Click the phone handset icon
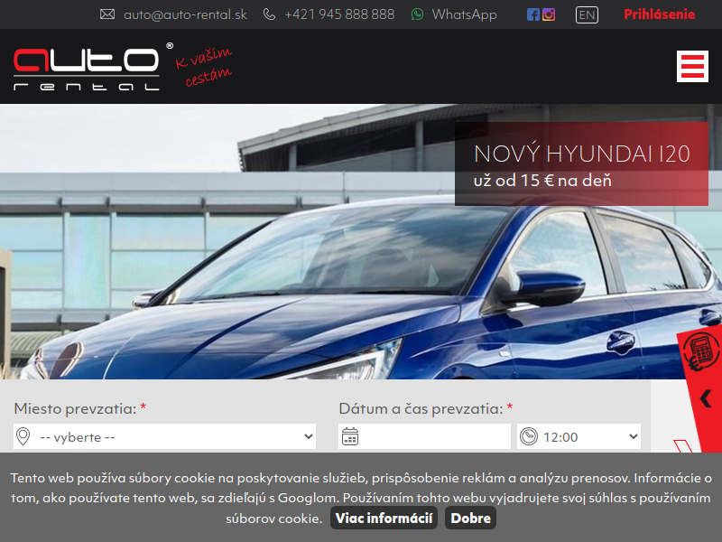The image size is (722, 542). (269, 14)
